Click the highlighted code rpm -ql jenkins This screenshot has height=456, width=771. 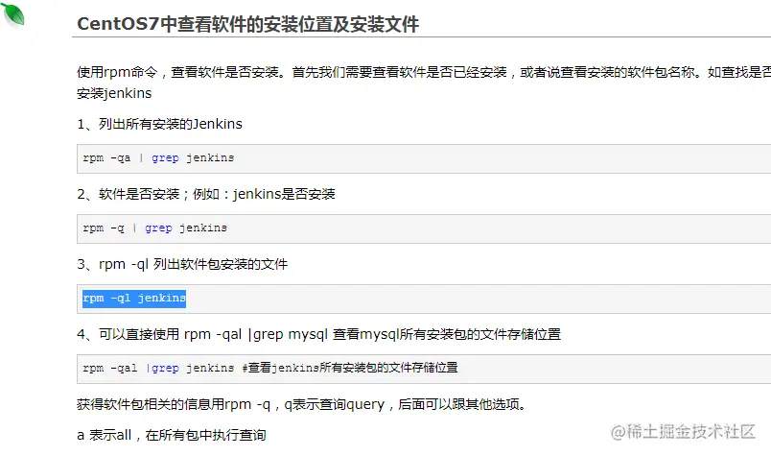tap(134, 299)
